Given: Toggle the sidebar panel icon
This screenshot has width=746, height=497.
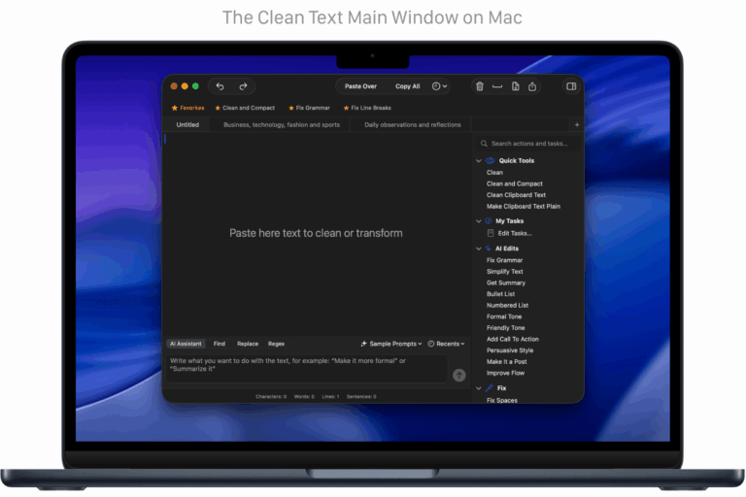Looking at the screenshot, I should pyautogui.click(x=571, y=86).
